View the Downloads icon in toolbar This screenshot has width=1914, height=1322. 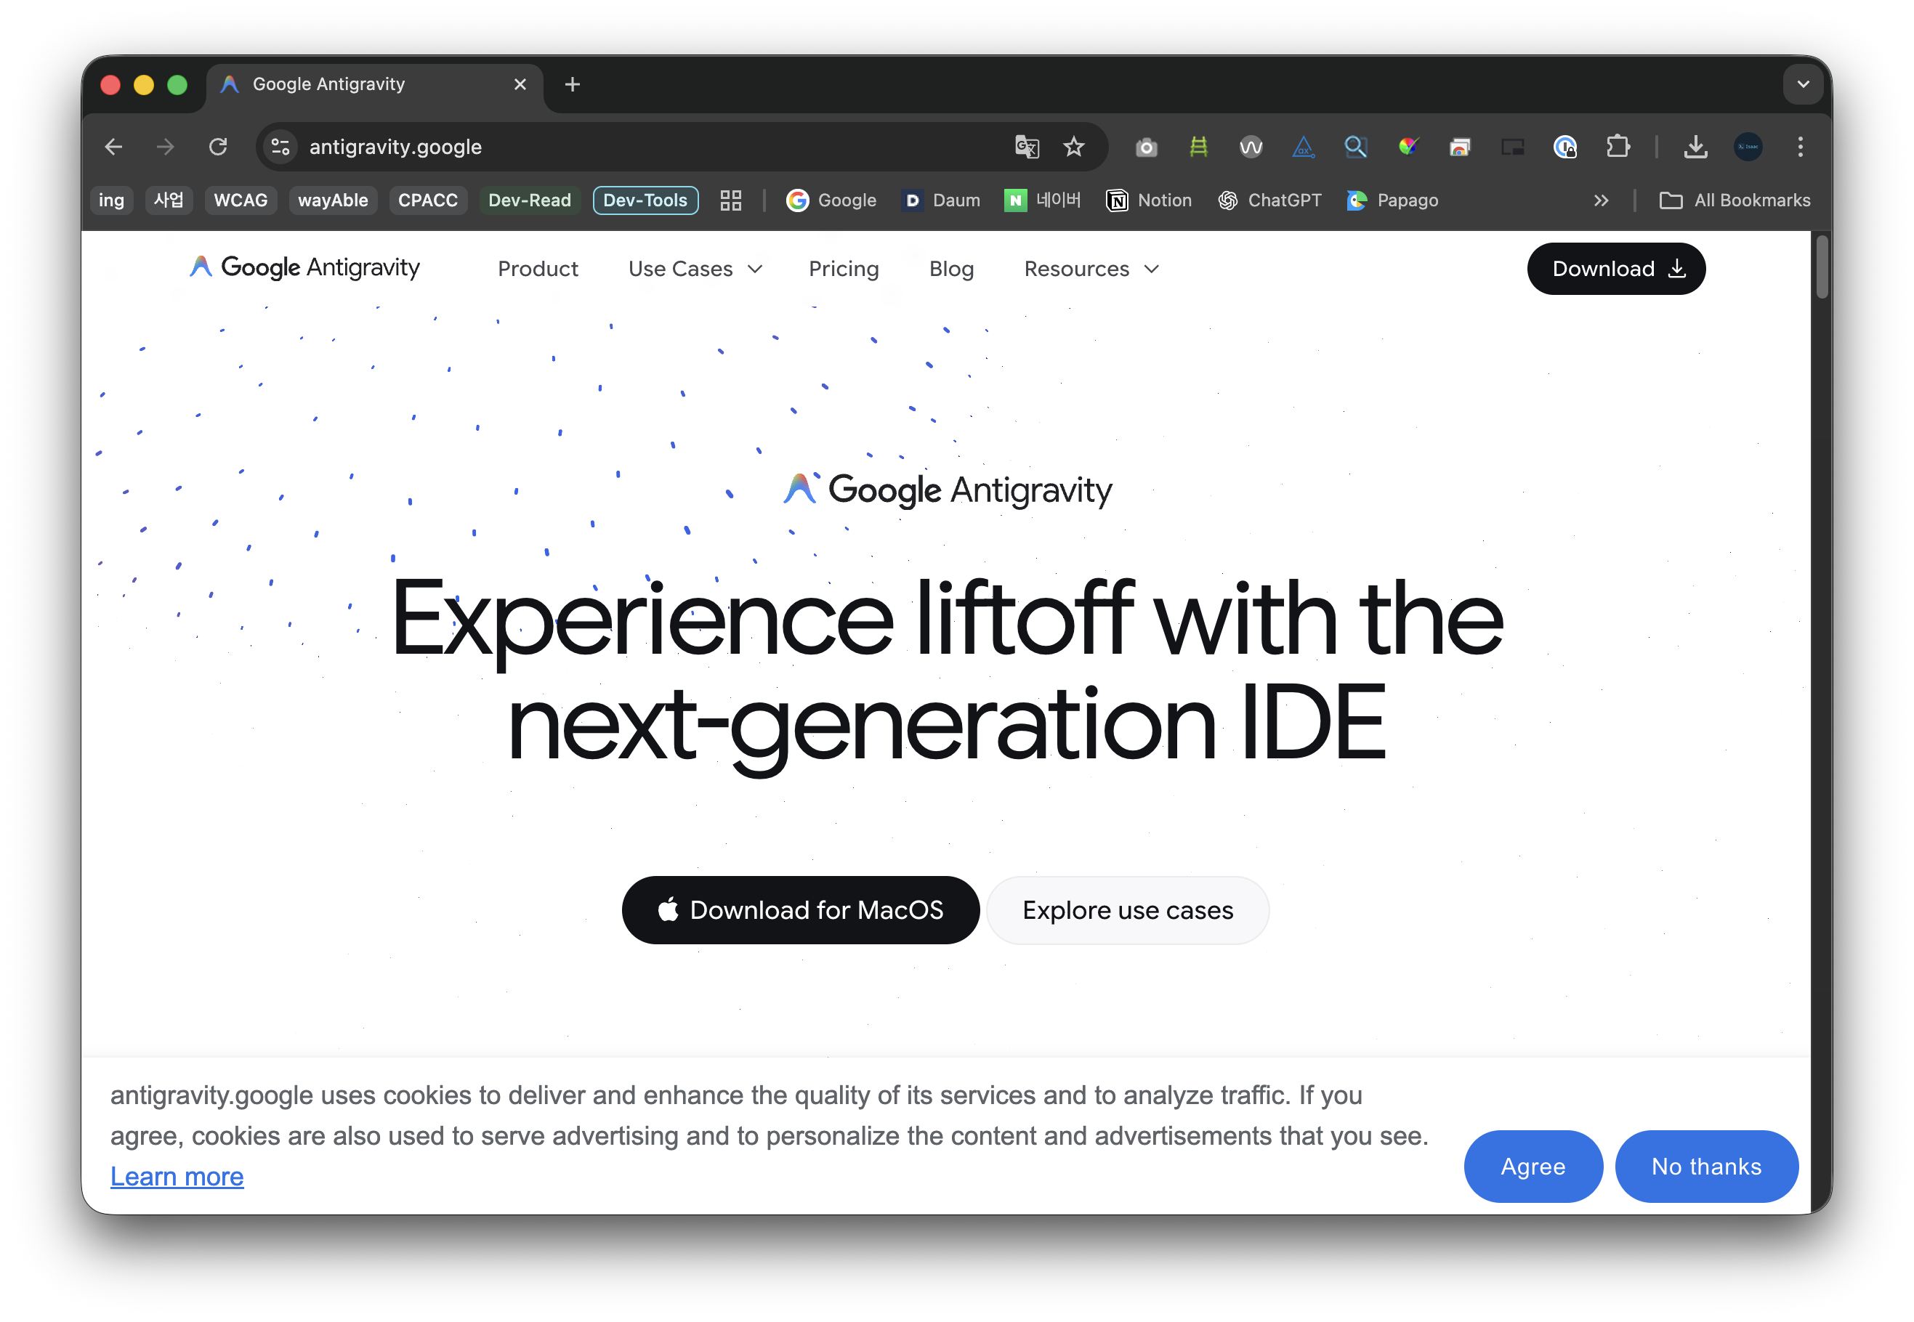(1695, 147)
